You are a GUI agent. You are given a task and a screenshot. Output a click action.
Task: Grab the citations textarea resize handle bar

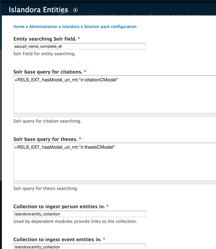(x=115, y=115)
